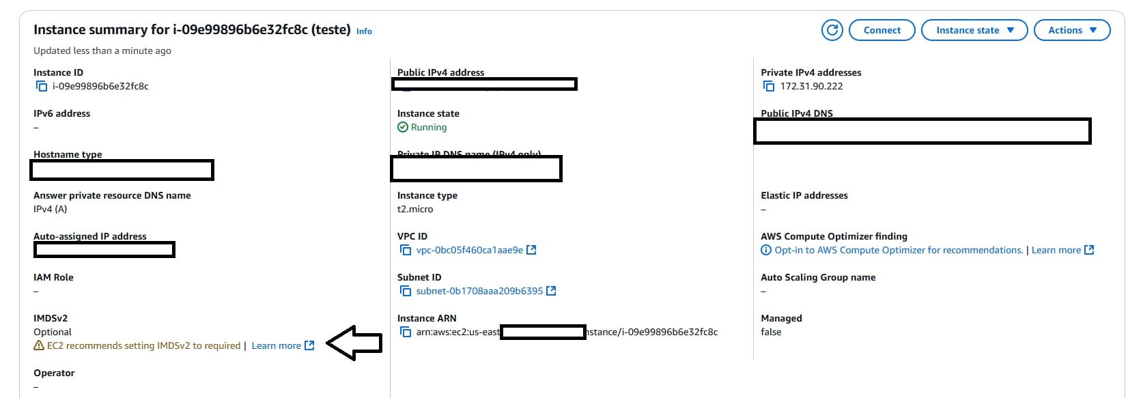Open IMDSv2 Learn more link
The width and height of the screenshot is (1128, 398).
pyautogui.click(x=276, y=345)
